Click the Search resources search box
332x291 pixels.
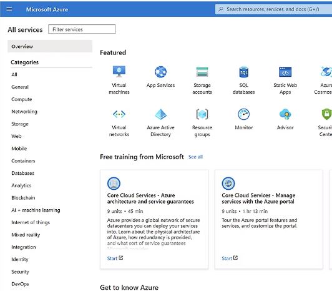pos(273,9)
